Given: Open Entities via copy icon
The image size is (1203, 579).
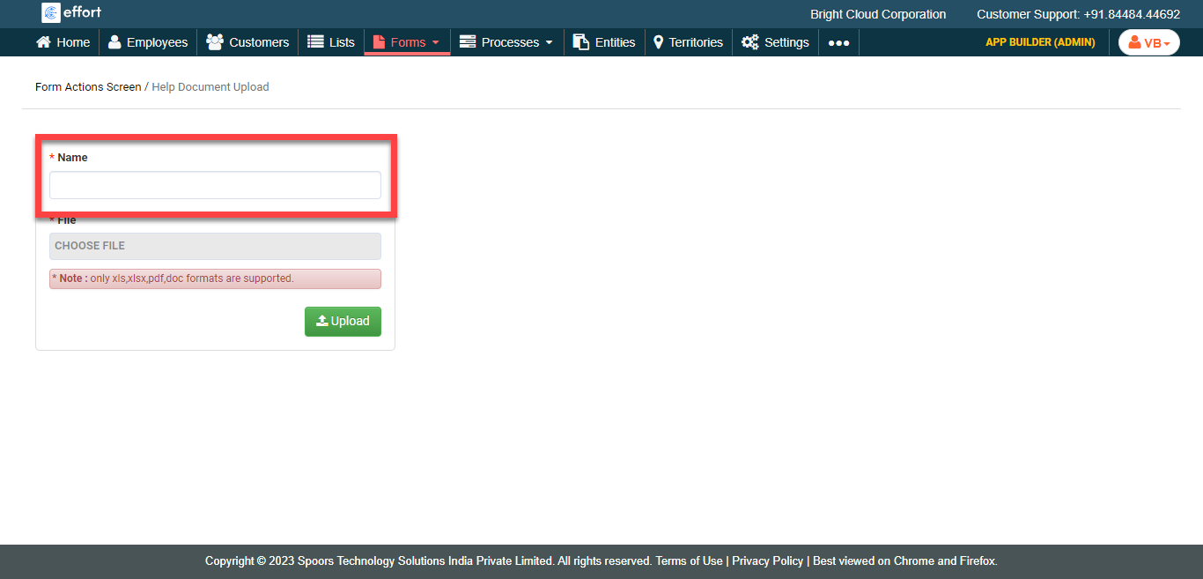Looking at the screenshot, I should pyautogui.click(x=580, y=42).
